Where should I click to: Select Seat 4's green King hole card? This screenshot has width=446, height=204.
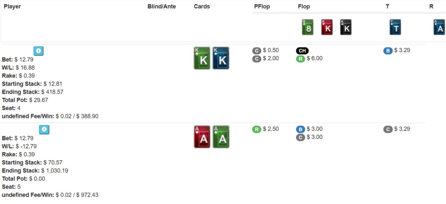point(202,58)
